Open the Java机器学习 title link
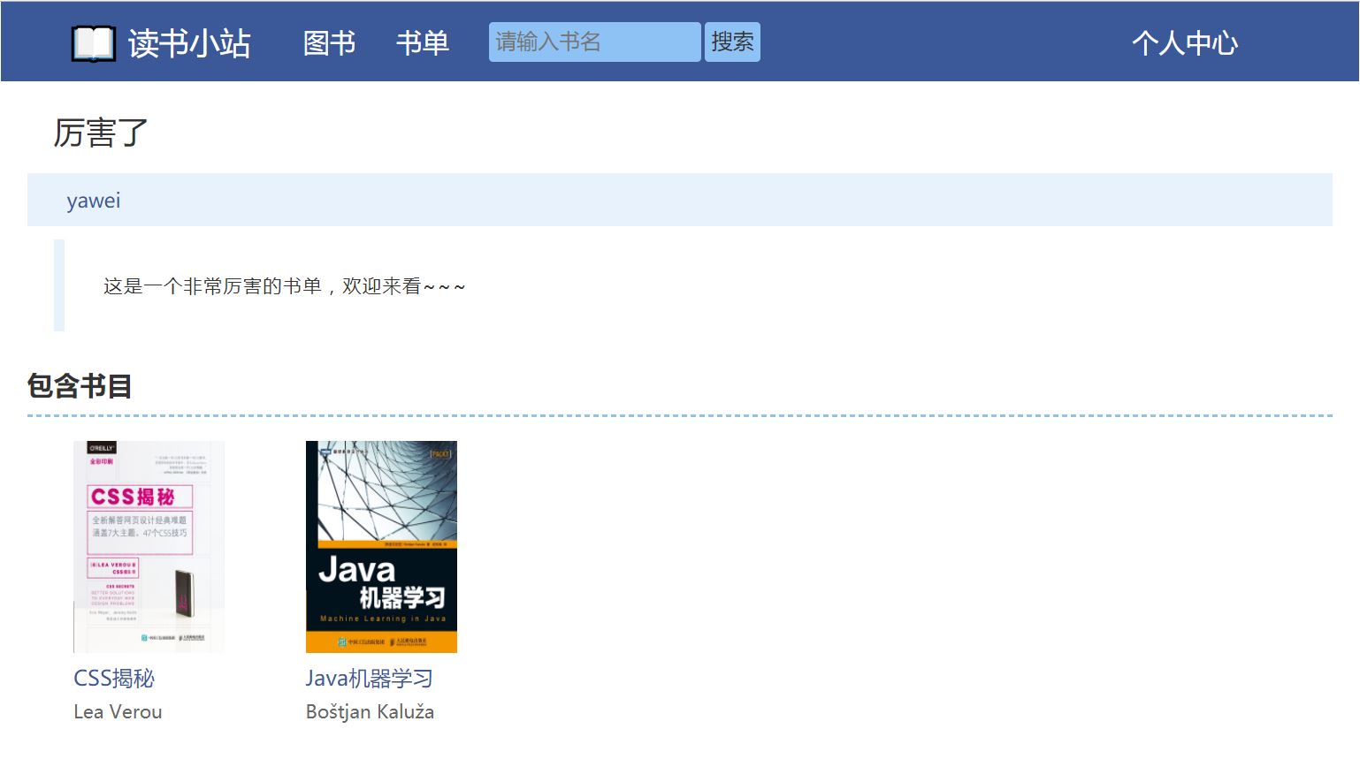 [369, 678]
